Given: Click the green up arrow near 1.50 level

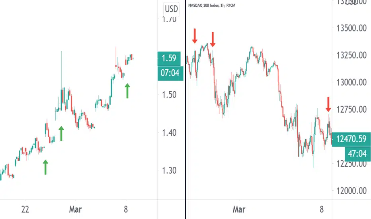Looking at the screenshot, I should click(x=127, y=91).
